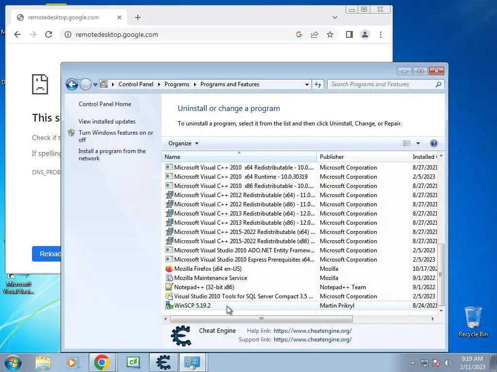Viewport: 497px width, 372px height.
Task: Click the search magnifier icon
Action: [438, 84]
